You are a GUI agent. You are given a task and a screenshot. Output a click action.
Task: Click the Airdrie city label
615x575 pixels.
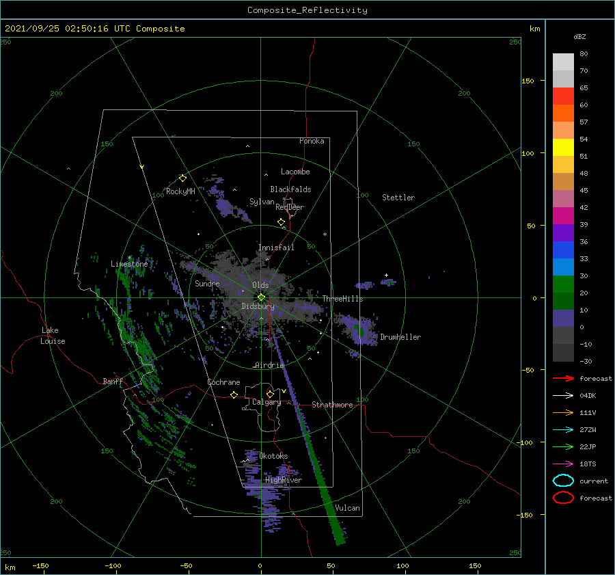pos(269,365)
